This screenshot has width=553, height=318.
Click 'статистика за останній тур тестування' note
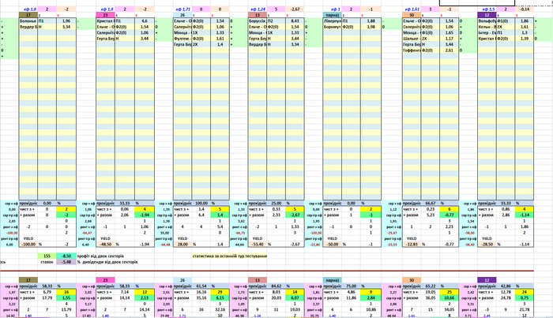(230, 256)
